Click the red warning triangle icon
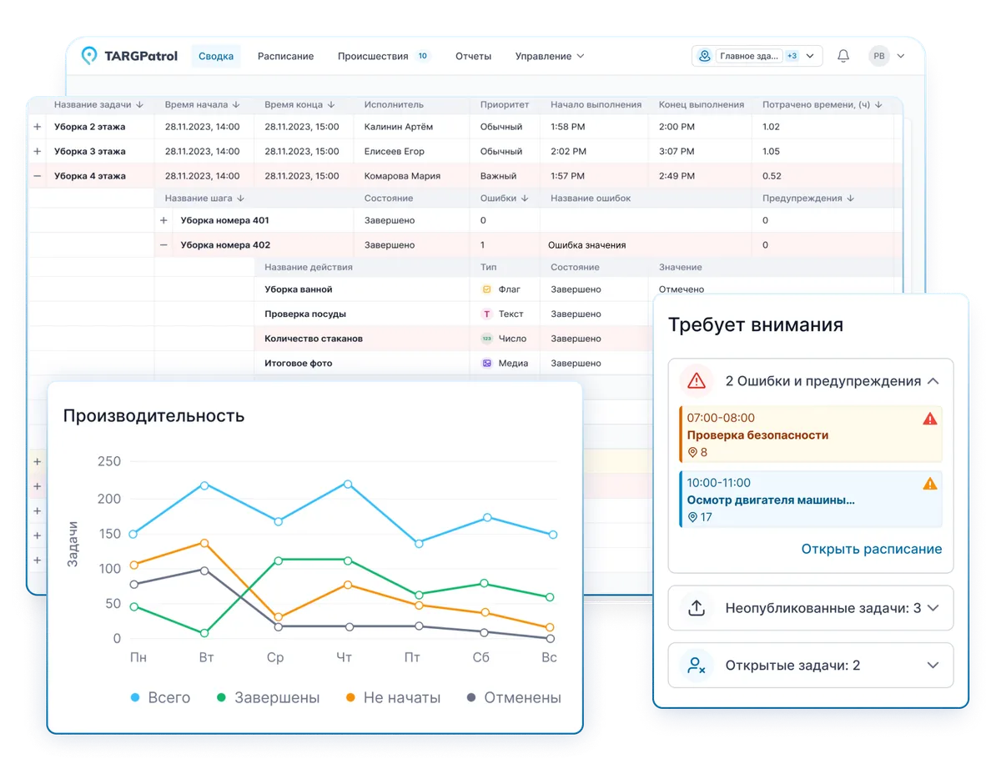This screenshot has width=1001, height=774. pos(697,381)
